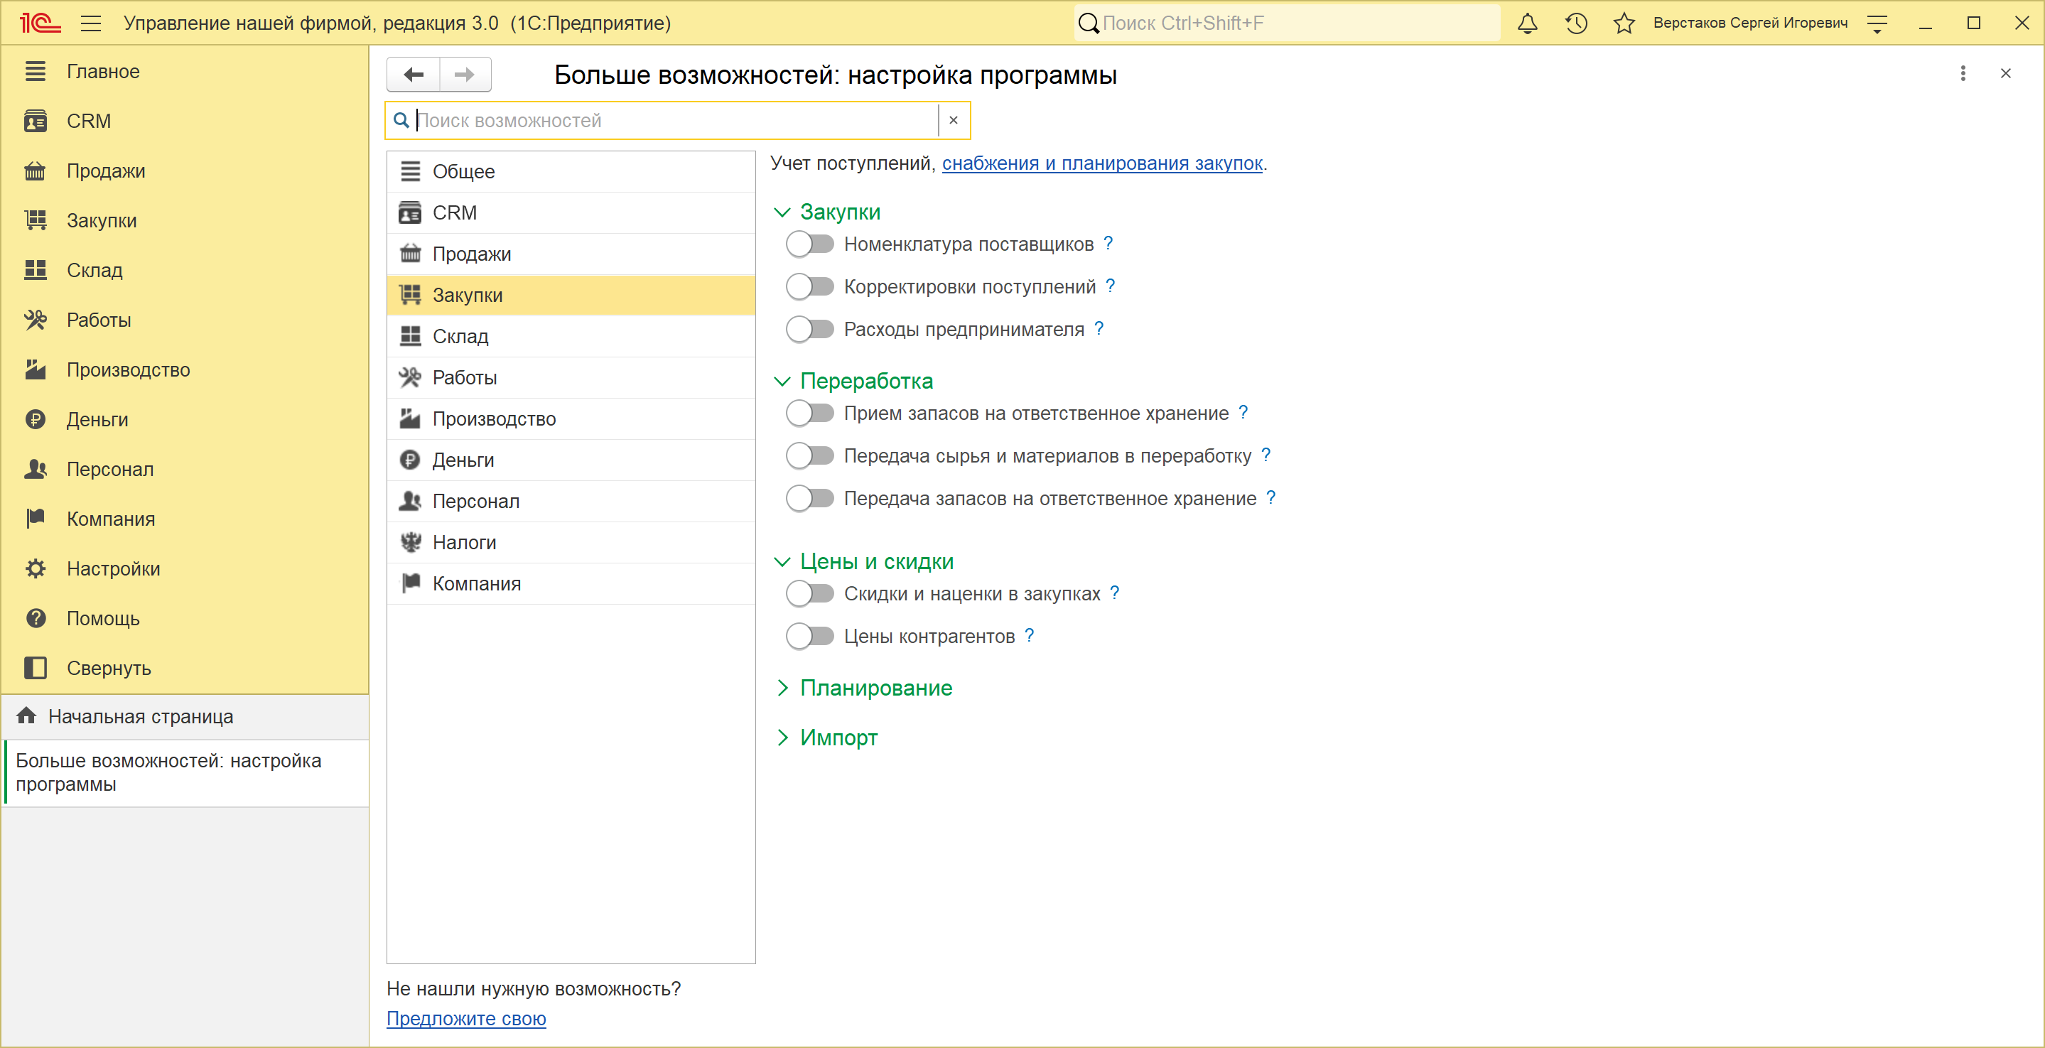The width and height of the screenshot is (2045, 1048).
Task: Open Работы section in left sidebar
Action: pos(184,320)
